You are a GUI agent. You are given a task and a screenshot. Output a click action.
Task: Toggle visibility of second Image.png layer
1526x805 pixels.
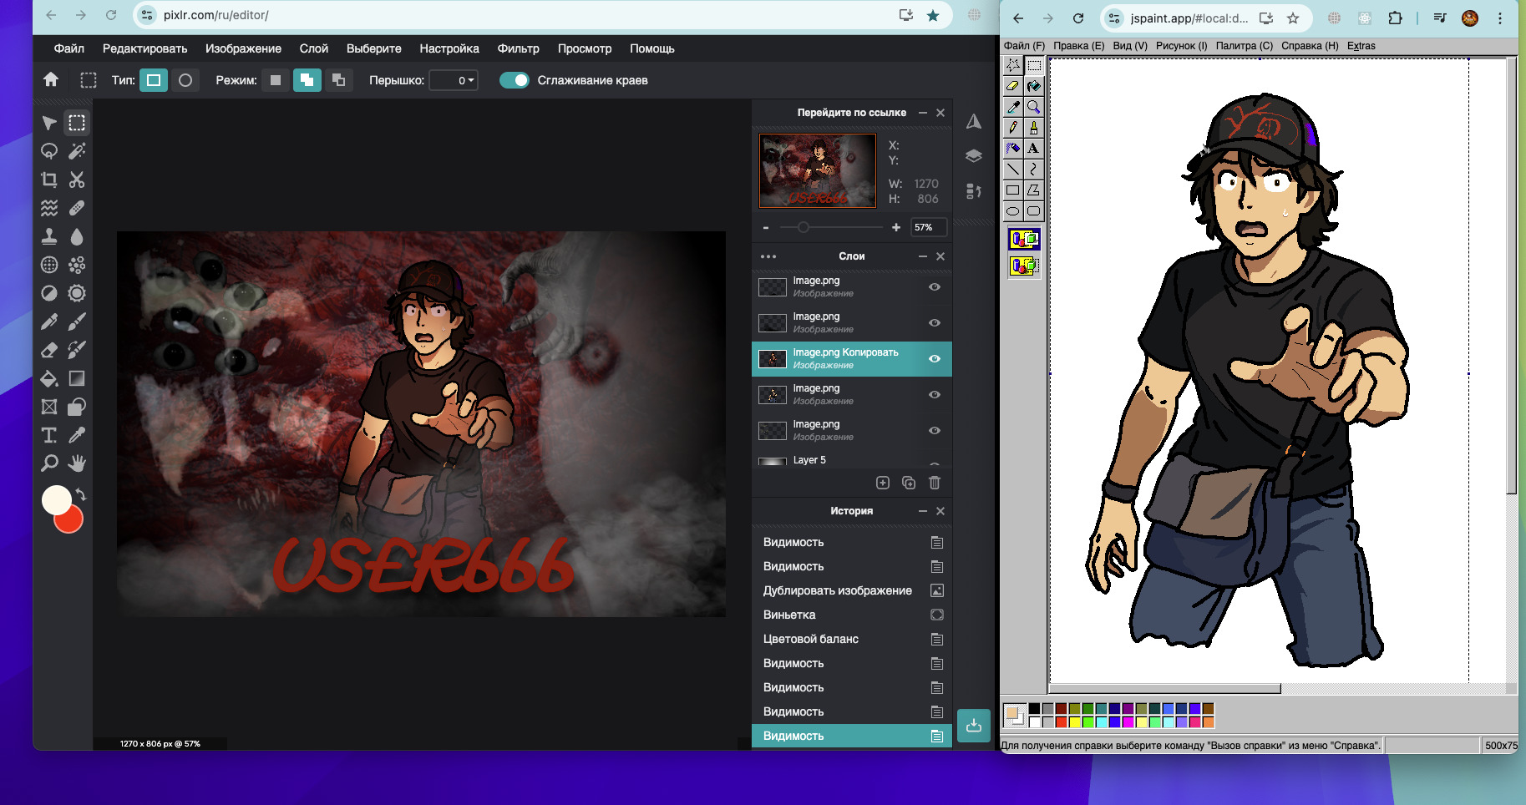point(935,322)
